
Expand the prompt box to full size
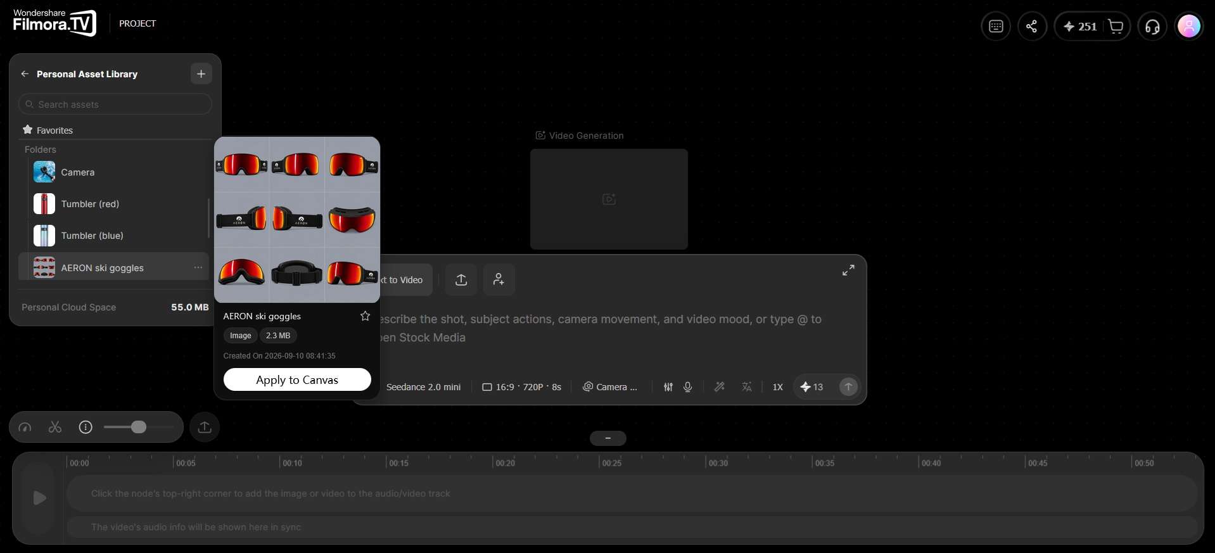[x=848, y=270]
